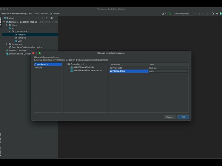This screenshot has width=222, height=166.
Task: Click the Main Kotlin file icon
Action: [16, 41]
